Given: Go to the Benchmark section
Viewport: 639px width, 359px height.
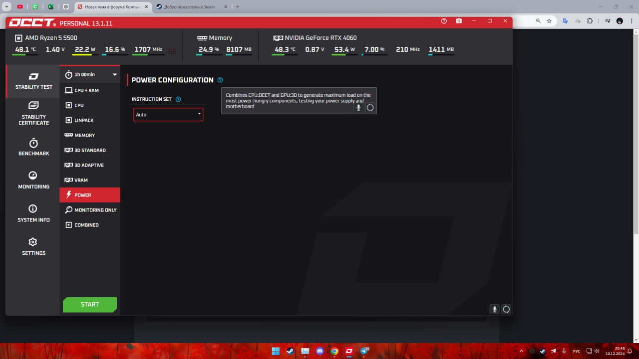Looking at the screenshot, I should click(x=33, y=147).
